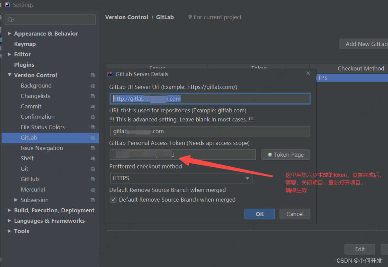This screenshot has width=388, height=267.
Task: Toggle Default Remove Source Branch when merged checkbox
Action: click(x=113, y=200)
